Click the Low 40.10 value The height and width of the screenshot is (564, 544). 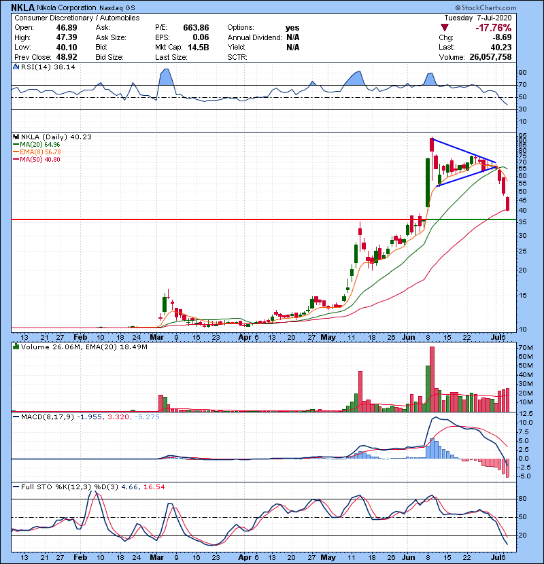click(67, 47)
